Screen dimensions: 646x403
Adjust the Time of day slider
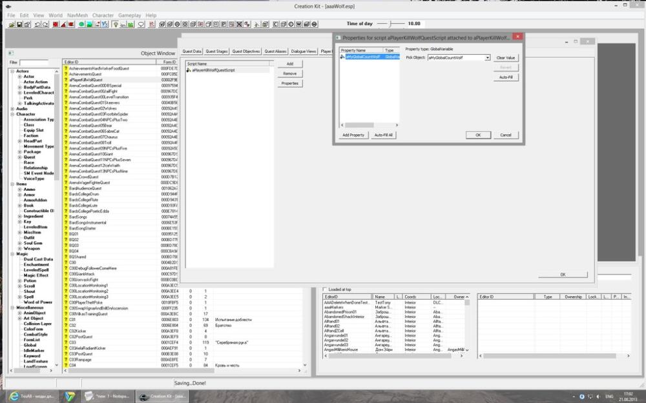click(391, 24)
